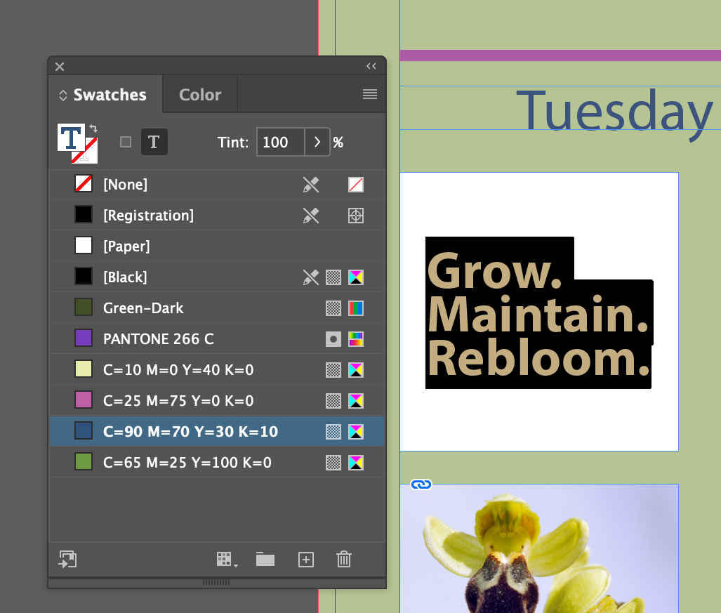721x613 pixels.
Task: Open the Swatches panel flyout menu
Action: pos(370,94)
